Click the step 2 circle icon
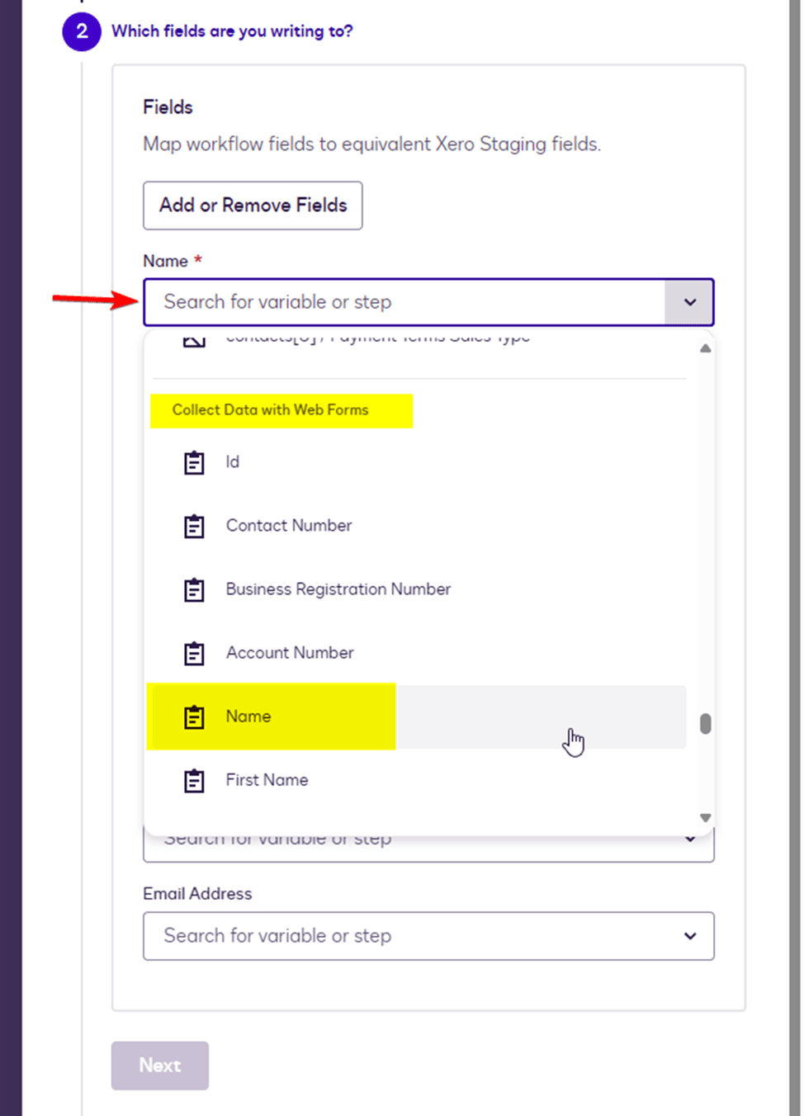 coord(82,31)
